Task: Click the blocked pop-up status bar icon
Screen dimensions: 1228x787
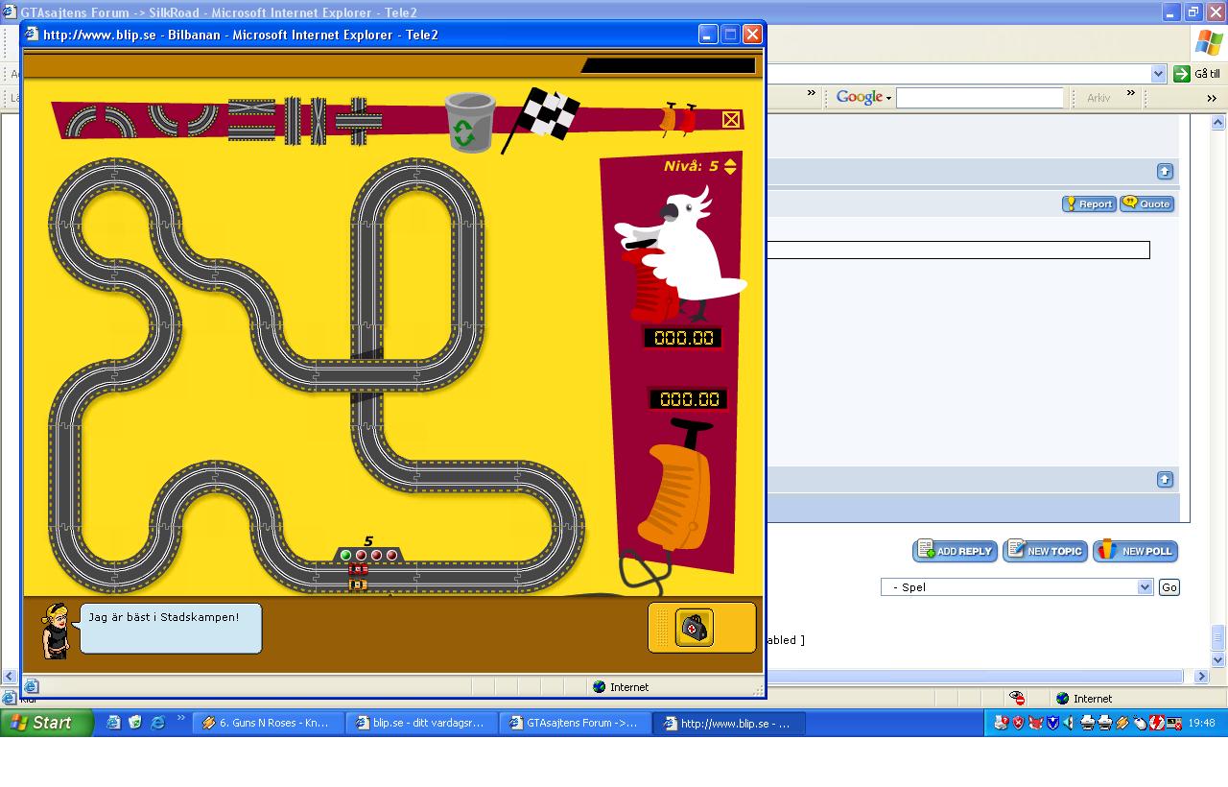Action: [1017, 699]
